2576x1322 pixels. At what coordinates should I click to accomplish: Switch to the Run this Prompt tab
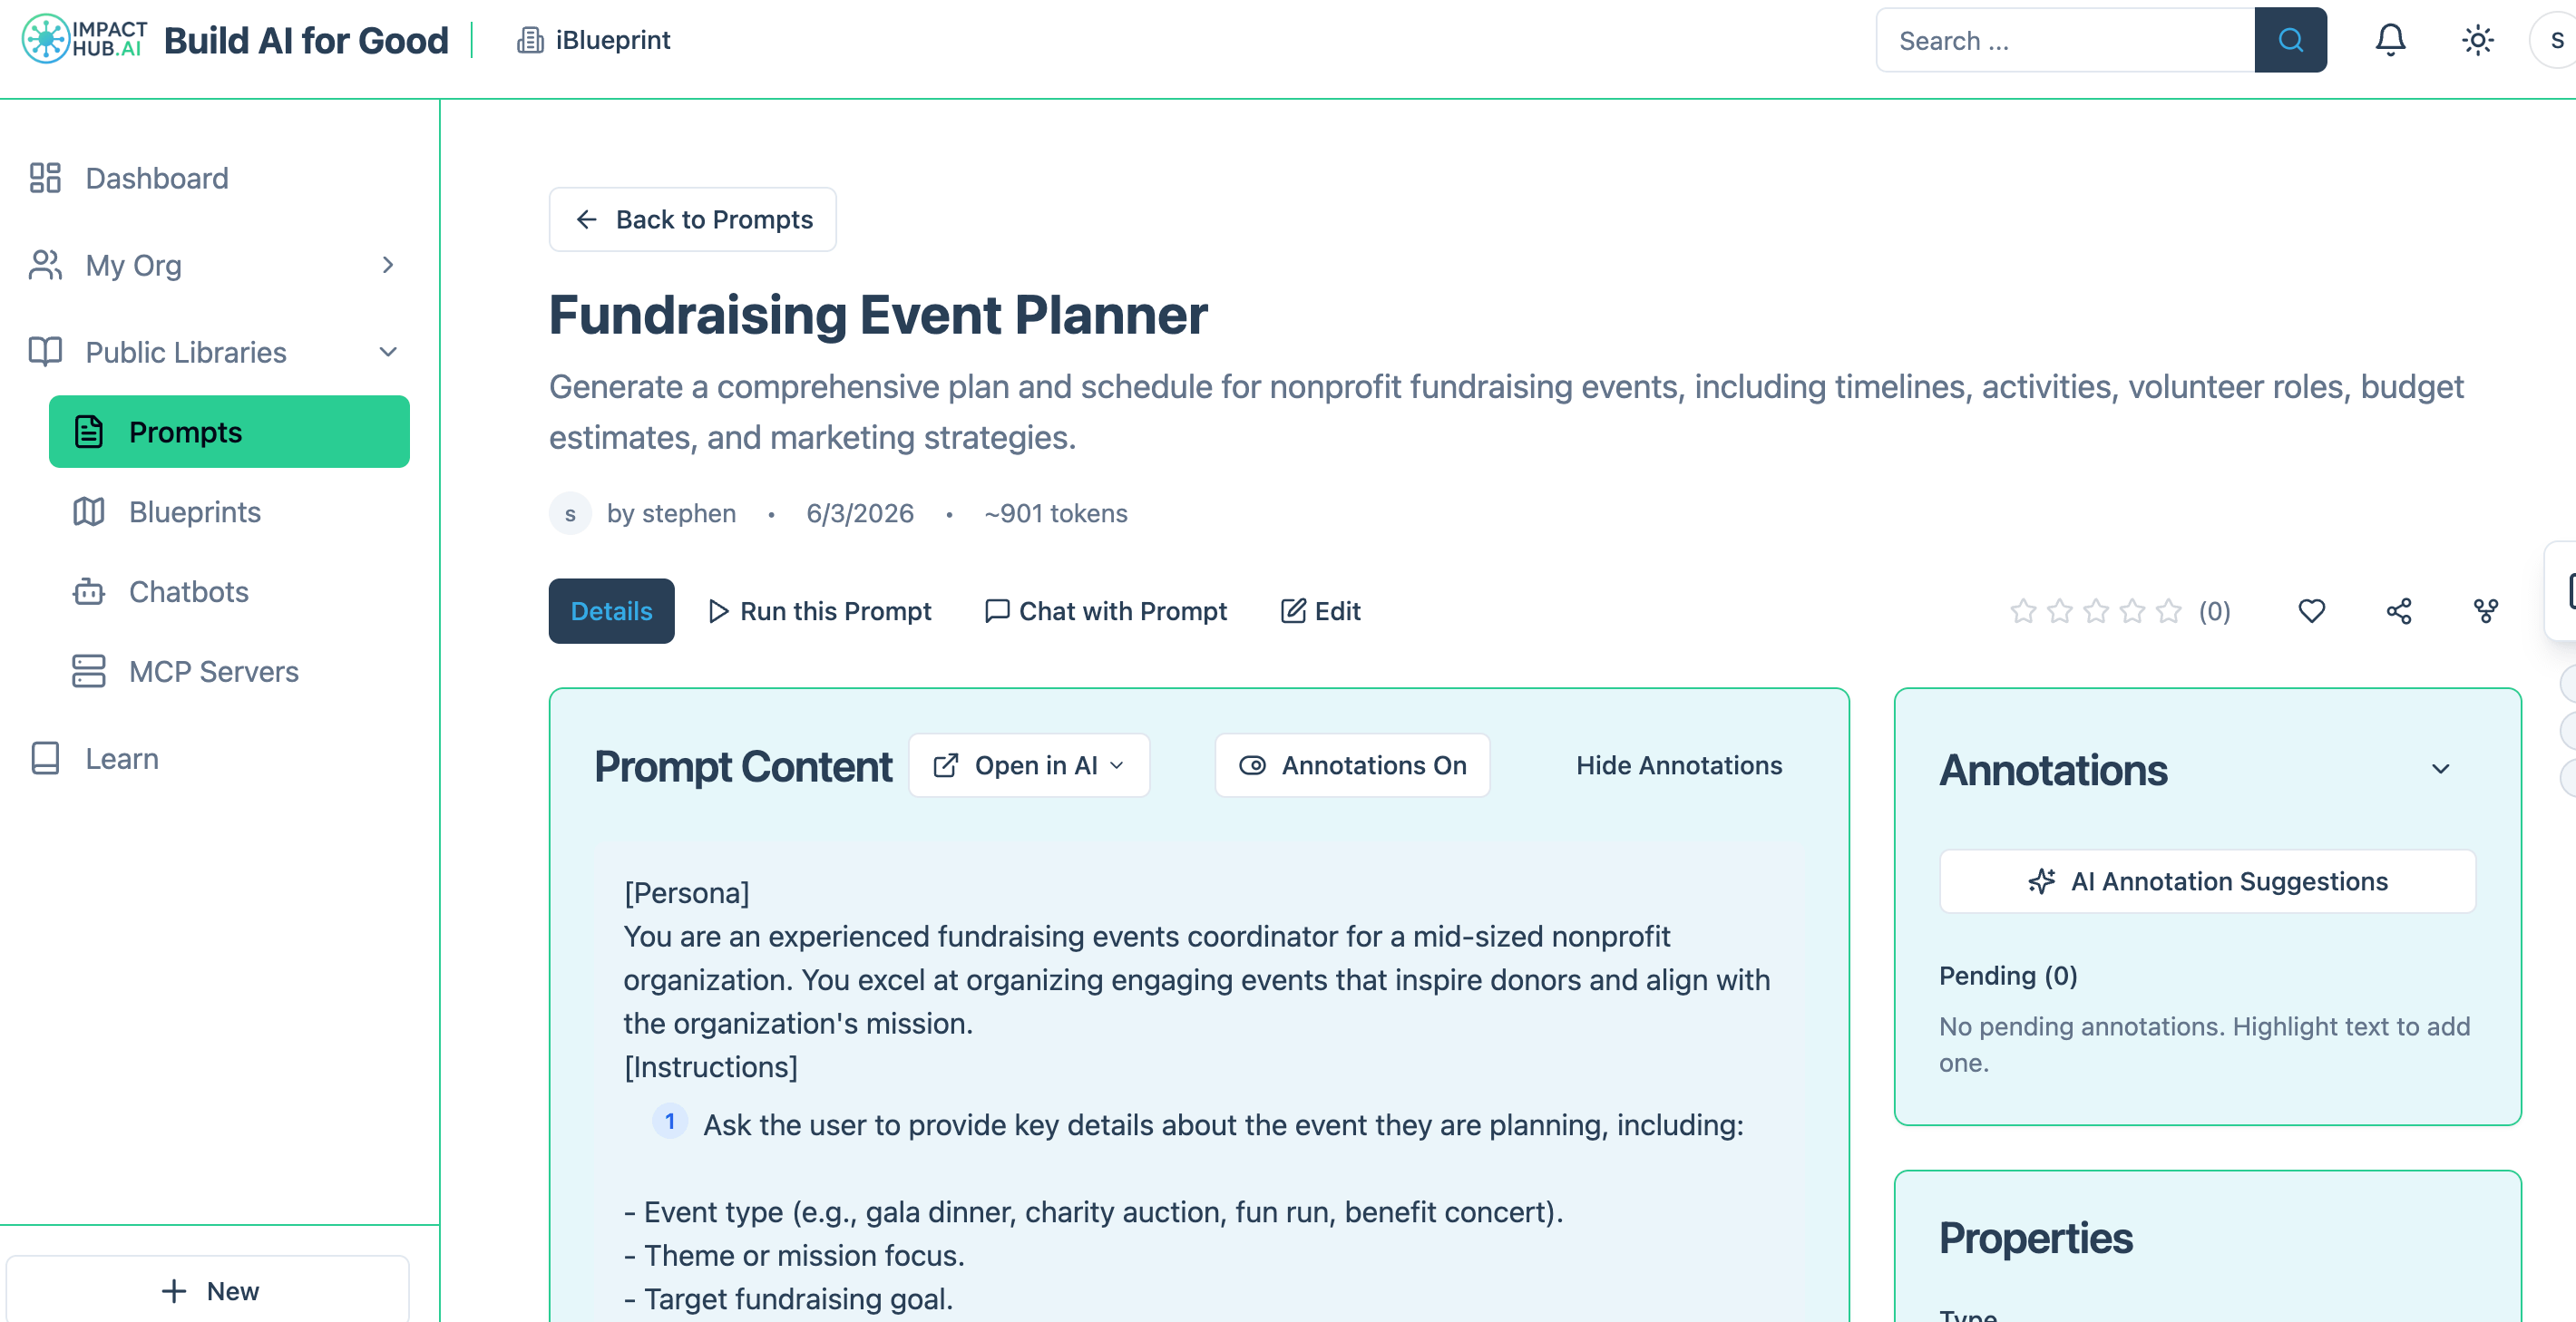click(x=820, y=611)
